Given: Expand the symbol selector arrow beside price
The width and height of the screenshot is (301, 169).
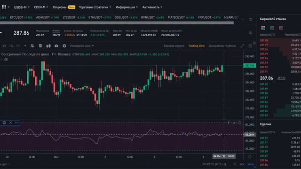Looking at the screenshot, I should pos(1,33).
